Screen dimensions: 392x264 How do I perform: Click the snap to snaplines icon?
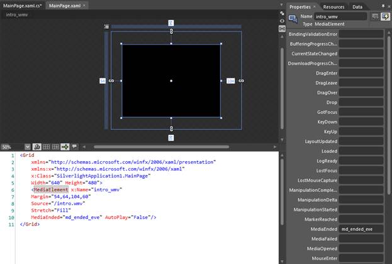65,146
